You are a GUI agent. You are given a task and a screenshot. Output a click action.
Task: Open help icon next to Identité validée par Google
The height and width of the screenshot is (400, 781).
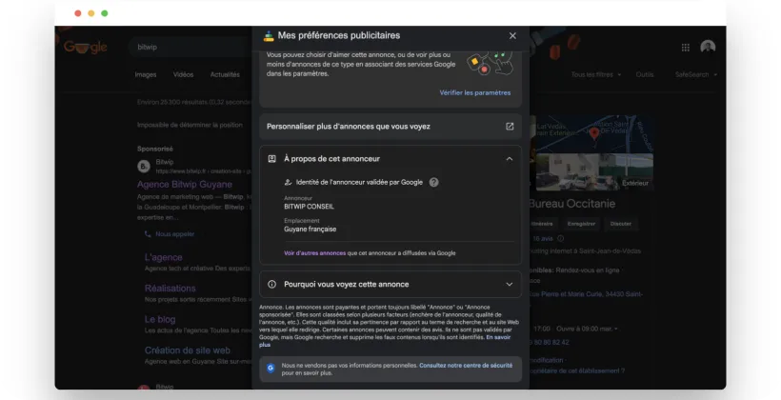(x=433, y=182)
